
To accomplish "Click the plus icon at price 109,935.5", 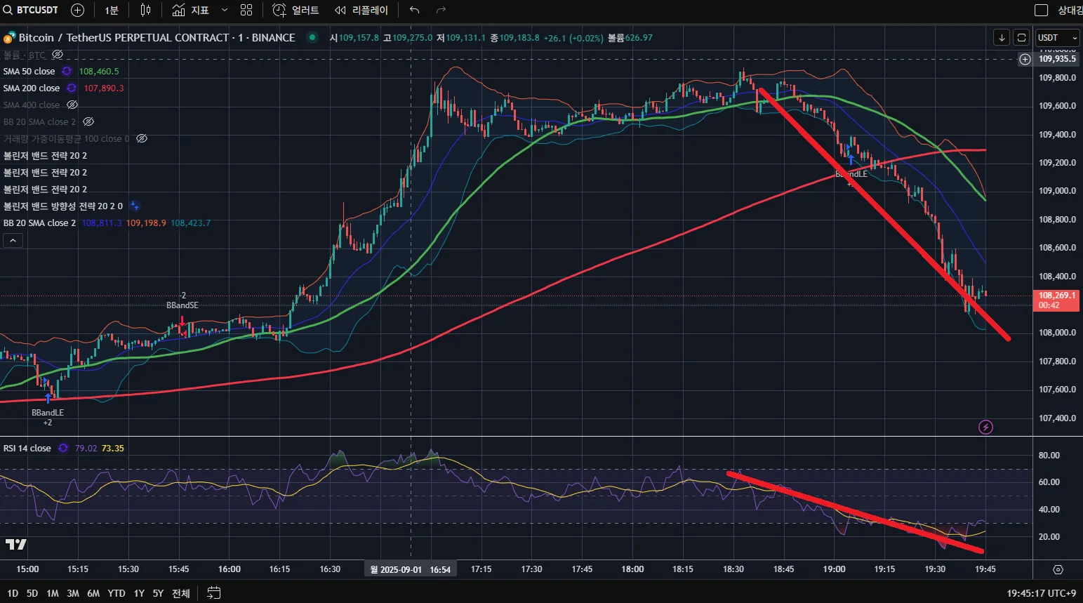I will [1025, 59].
